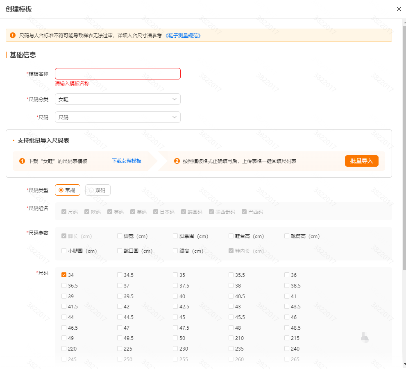Check the 跟高（cm）parameter checkbox
The height and width of the screenshot is (369, 406).
[175, 250]
